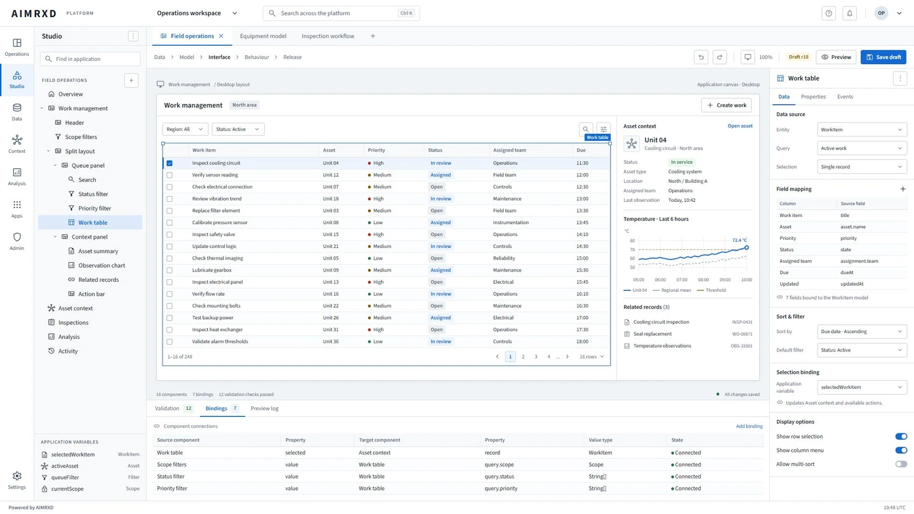Open the Events inspector tab
The width and height of the screenshot is (914, 514).
845,97
